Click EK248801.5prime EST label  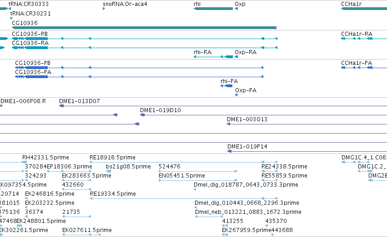(41, 221)
